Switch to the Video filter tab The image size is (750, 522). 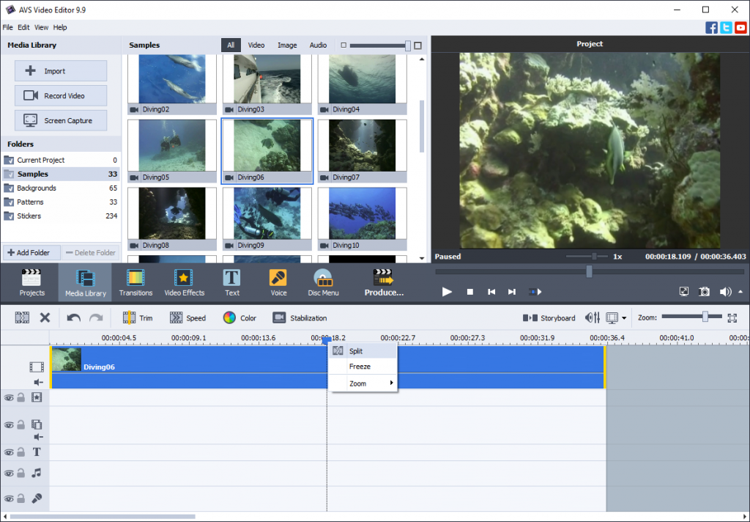click(256, 45)
